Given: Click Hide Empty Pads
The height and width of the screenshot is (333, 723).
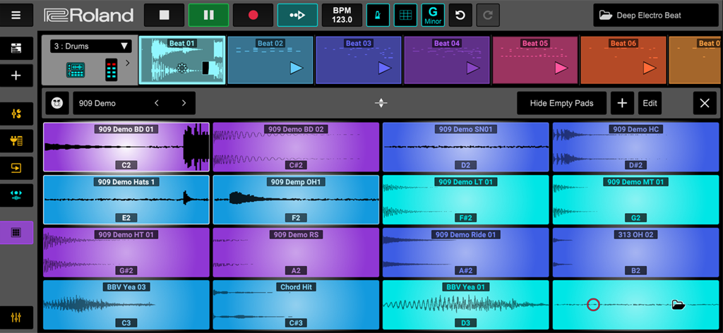Looking at the screenshot, I should [x=561, y=103].
